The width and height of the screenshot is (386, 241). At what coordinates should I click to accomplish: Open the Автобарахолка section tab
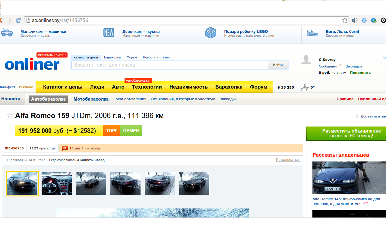[x=48, y=99]
